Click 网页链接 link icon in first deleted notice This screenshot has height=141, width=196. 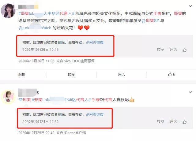[87, 43]
